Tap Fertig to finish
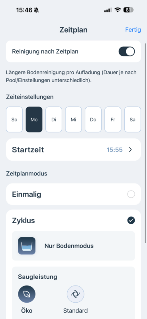147x319 pixels. (x=133, y=30)
